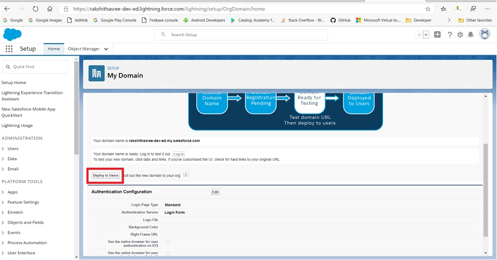
Task: Open Salesforce help question mark icon
Action: coord(449,35)
